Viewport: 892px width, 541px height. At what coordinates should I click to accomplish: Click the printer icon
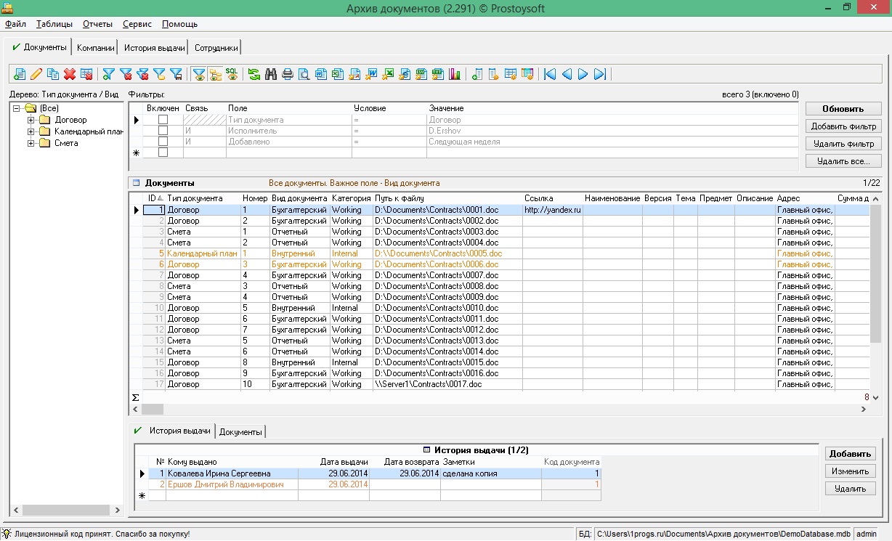288,73
